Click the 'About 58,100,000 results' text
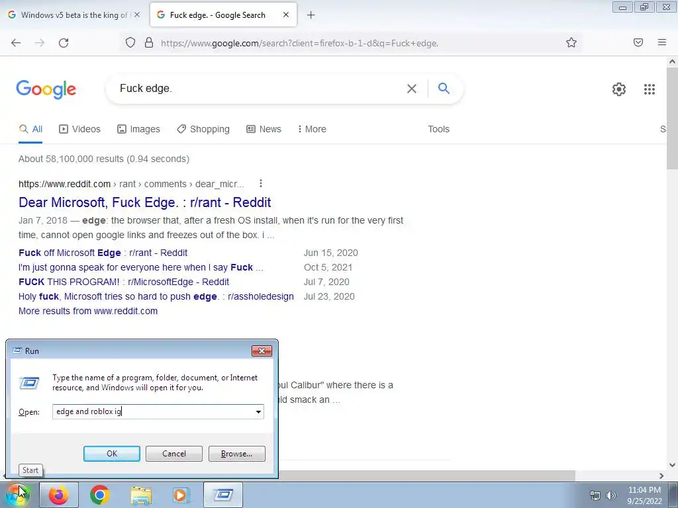The image size is (678, 508). [x=104, y=159]
